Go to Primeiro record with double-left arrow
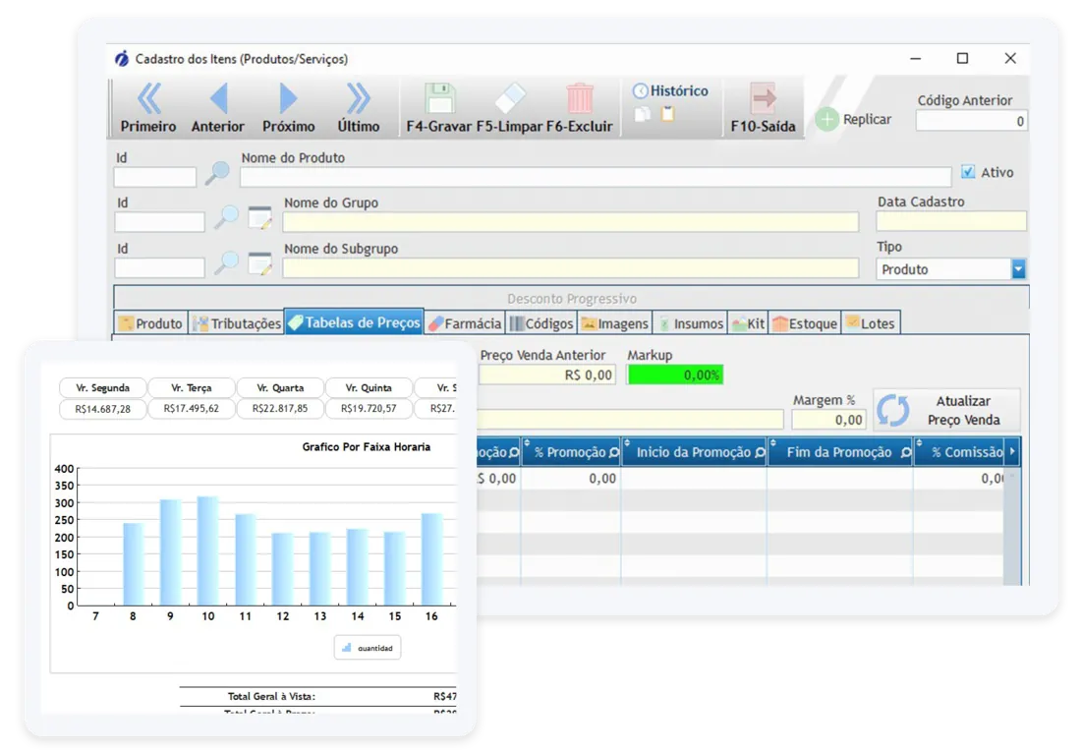The image size is (1081, 752). pyautogui.click(x=148, y=98)
